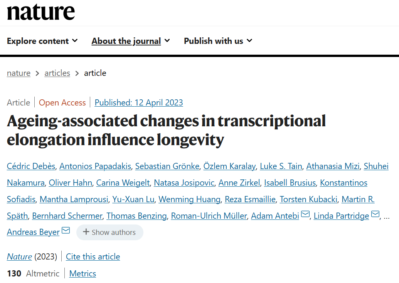The height and width of the screenshot is (283, 399).
Task: Click envelope icon next to Adam Antebi
Action: point(305,215)
